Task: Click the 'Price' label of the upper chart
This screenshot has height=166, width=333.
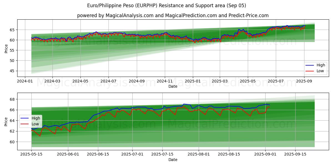Action: [6, 48]
